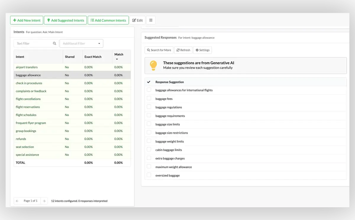Click the header checkmark to select all suggestions

[x=149, y=82]
